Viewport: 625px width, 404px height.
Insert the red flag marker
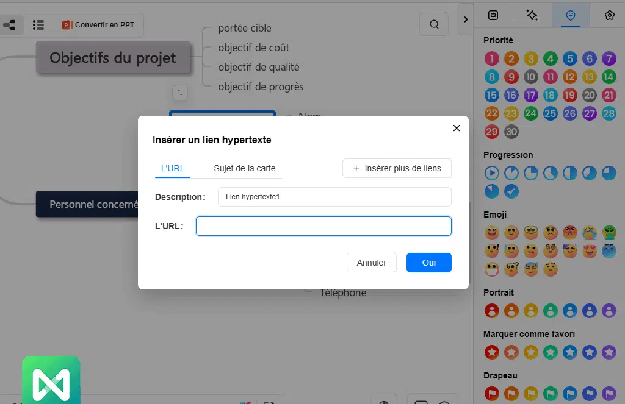click(492, 393)
